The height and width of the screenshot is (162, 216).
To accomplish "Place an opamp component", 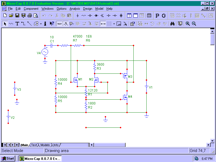I will coord(109,15).
